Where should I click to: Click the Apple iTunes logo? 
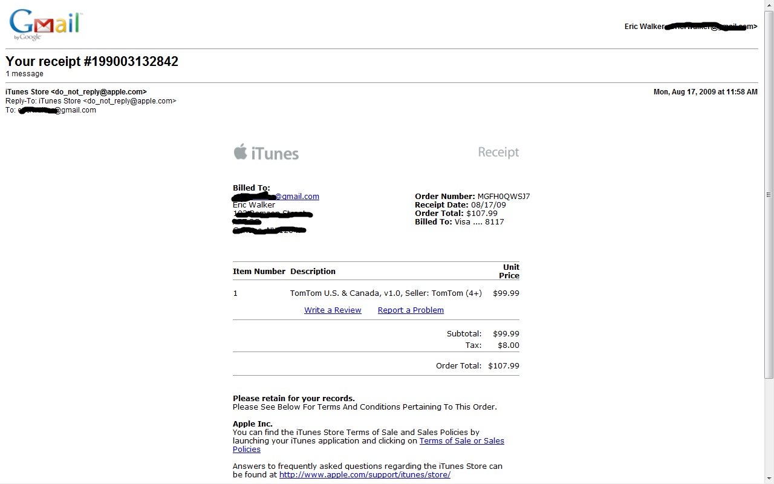266,152
